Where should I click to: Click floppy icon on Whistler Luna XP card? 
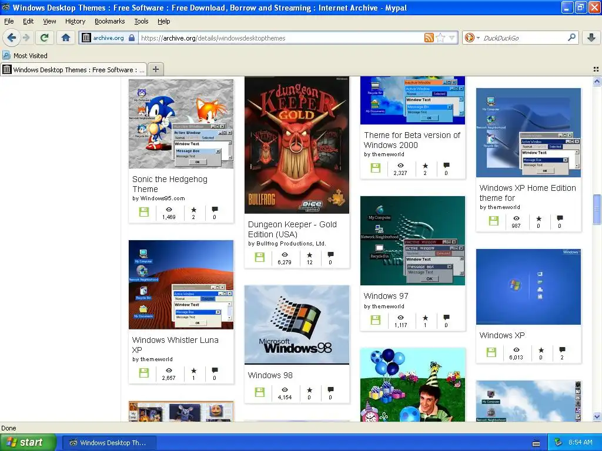pos(144,372)
